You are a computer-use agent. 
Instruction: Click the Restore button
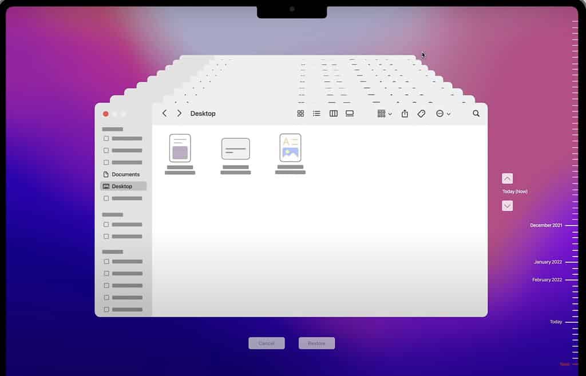(x=316, y=343)
